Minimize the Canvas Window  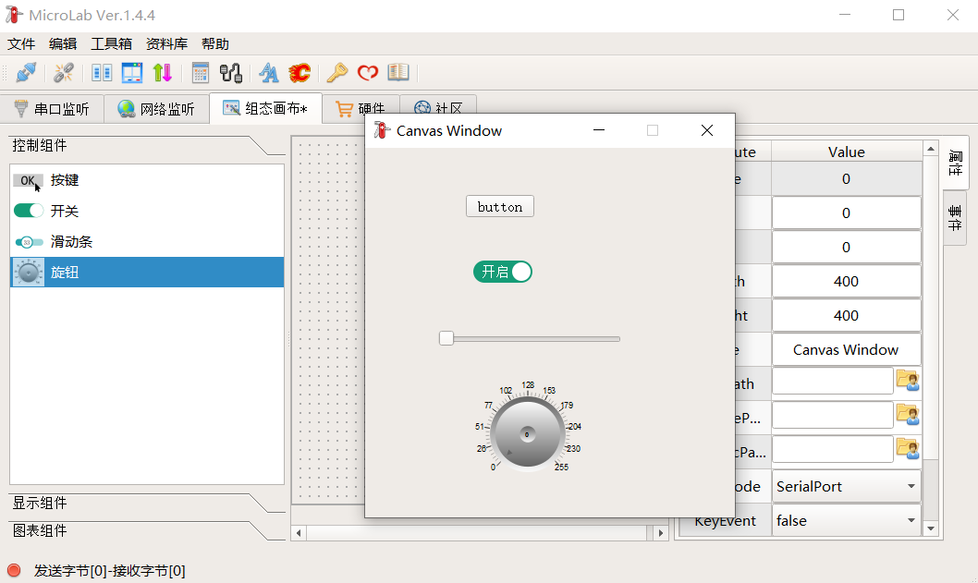pyautogui.click(x=599, y=129)
